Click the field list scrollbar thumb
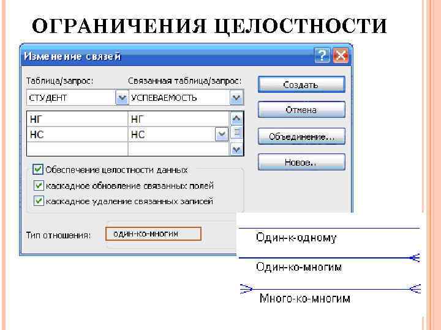Image resolution: width=441 pixels, height=330 pixels. pyautogui.click(x=237, y=132)
